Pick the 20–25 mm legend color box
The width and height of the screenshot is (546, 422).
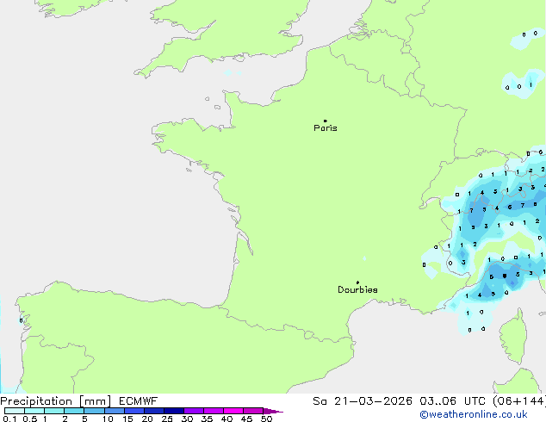pos(154,411)
